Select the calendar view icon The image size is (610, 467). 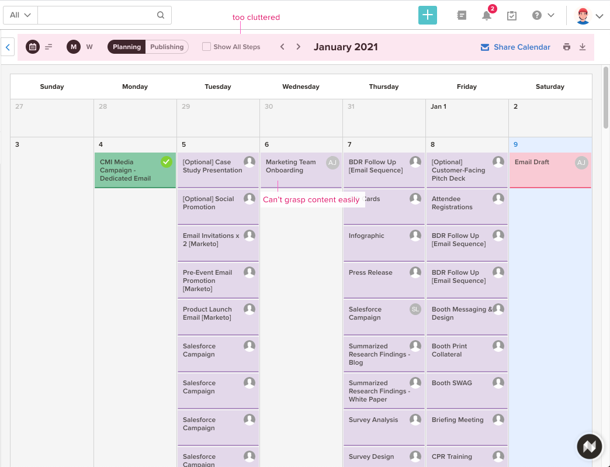[33, 47]
